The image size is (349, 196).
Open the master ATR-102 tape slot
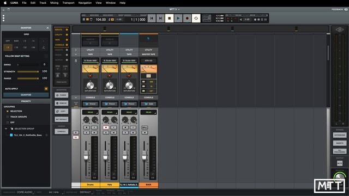tap(148, 60)
